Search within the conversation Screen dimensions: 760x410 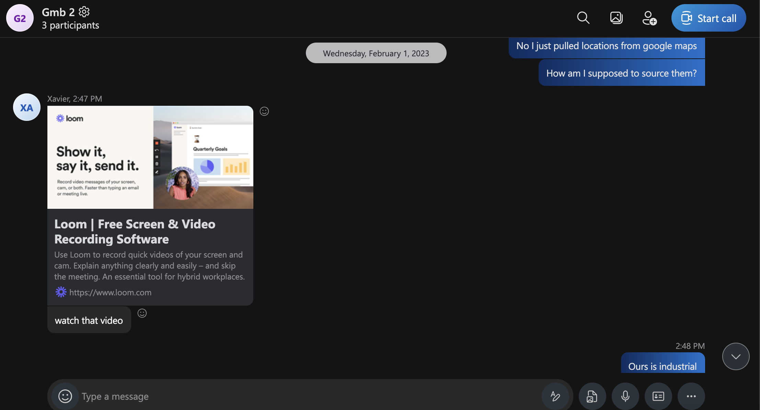click(583, 18)
